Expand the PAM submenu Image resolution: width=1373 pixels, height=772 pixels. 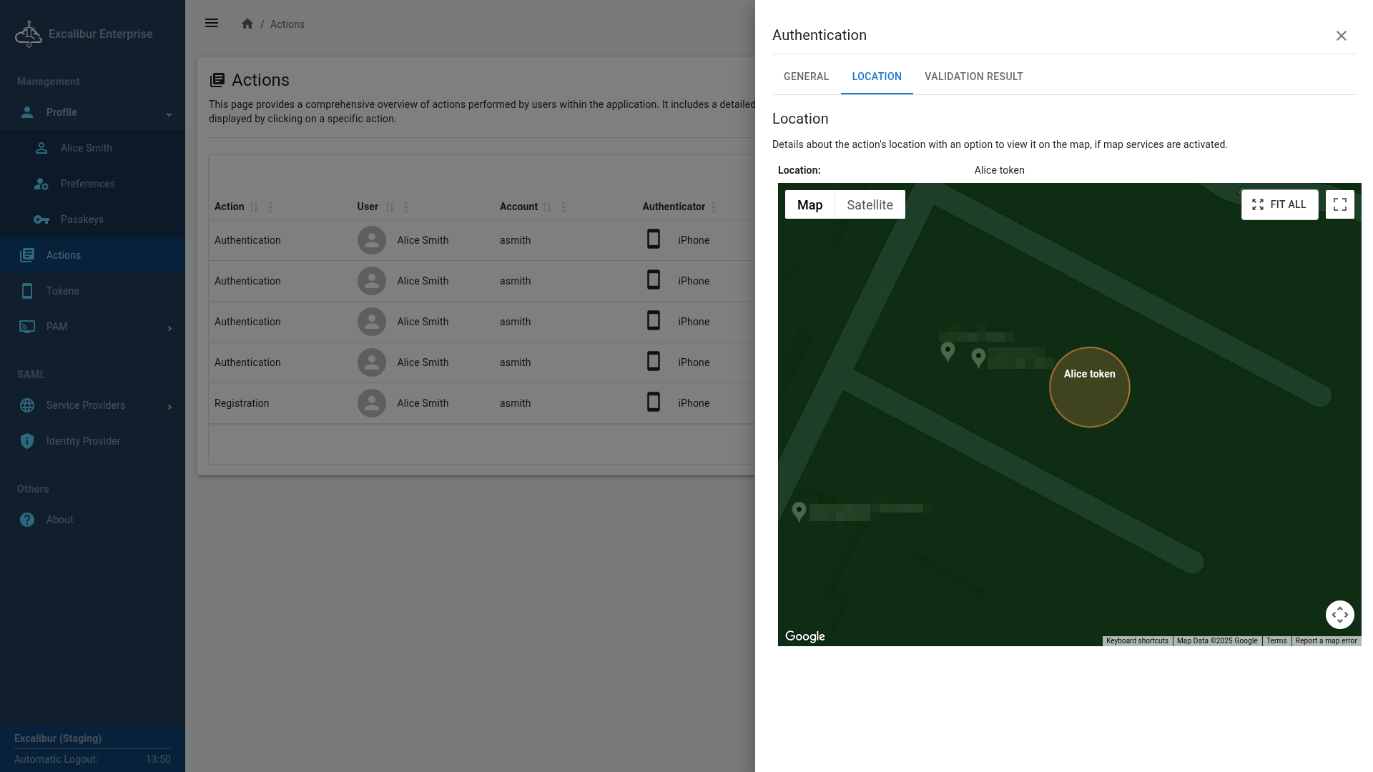pyautogui.click(x=169, y=328)
